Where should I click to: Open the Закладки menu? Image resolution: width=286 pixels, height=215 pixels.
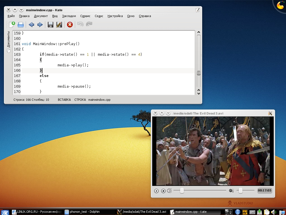(69, 16)
